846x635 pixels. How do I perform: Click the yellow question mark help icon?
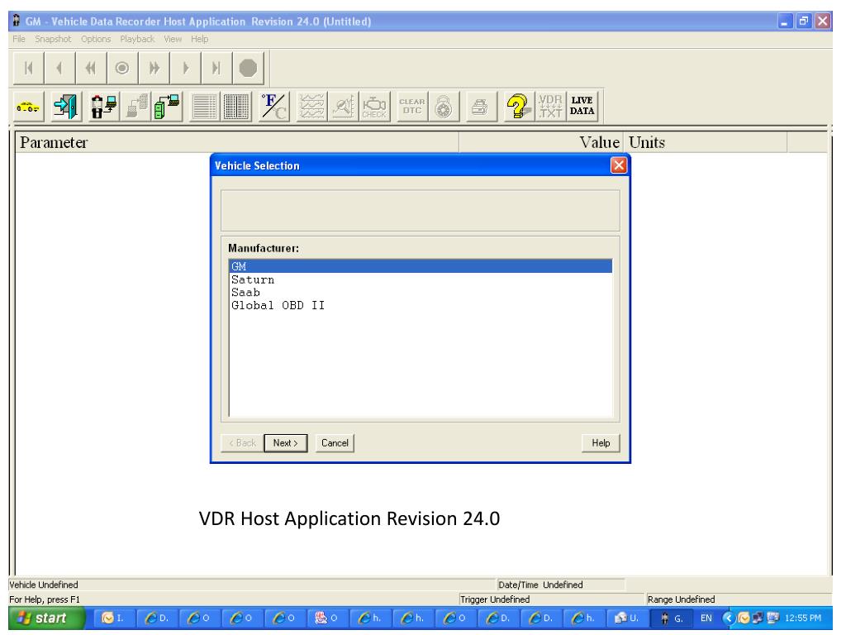pyautogui.click(x=519, y=107)
